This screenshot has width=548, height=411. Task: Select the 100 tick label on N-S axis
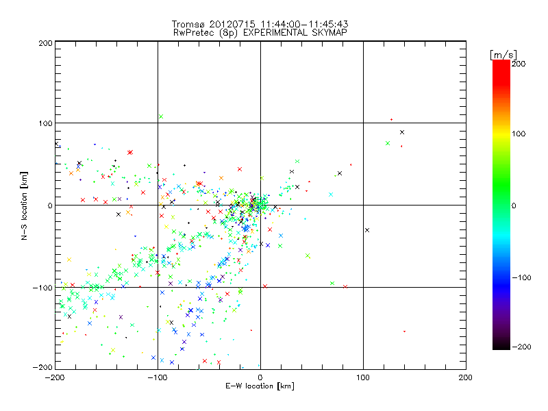tap(45, 123)
